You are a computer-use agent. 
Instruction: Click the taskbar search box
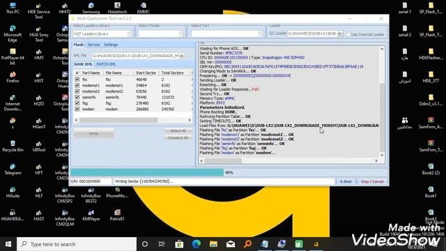(x=77, y=244)
